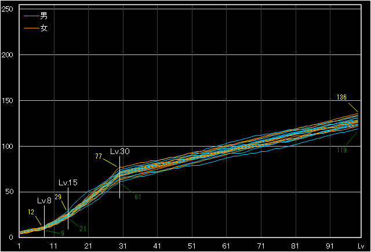Click the green value 119
371x252 pixels.
(x=341, y=150)
